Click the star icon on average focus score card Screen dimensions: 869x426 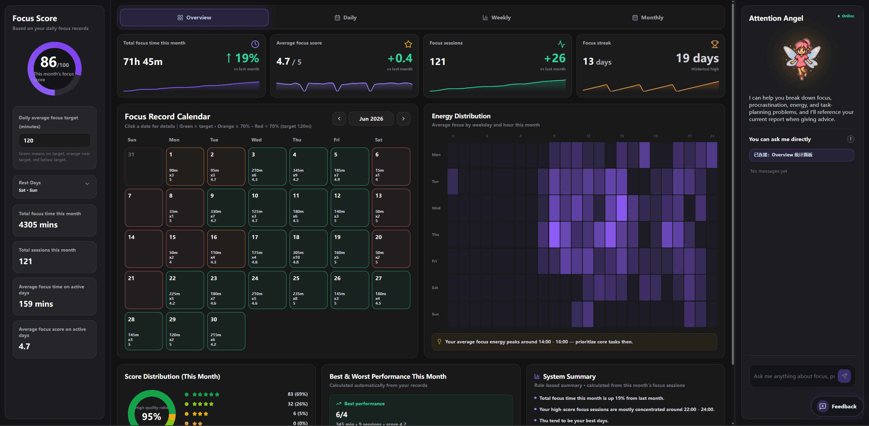408,44
